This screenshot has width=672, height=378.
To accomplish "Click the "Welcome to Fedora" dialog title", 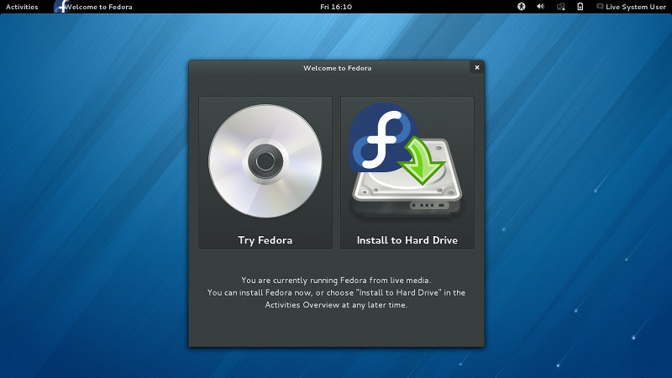I will click(338, 68).
